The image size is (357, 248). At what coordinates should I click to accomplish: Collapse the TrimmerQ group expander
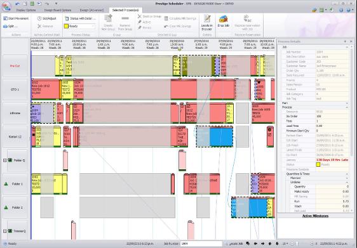pos(5,231)
